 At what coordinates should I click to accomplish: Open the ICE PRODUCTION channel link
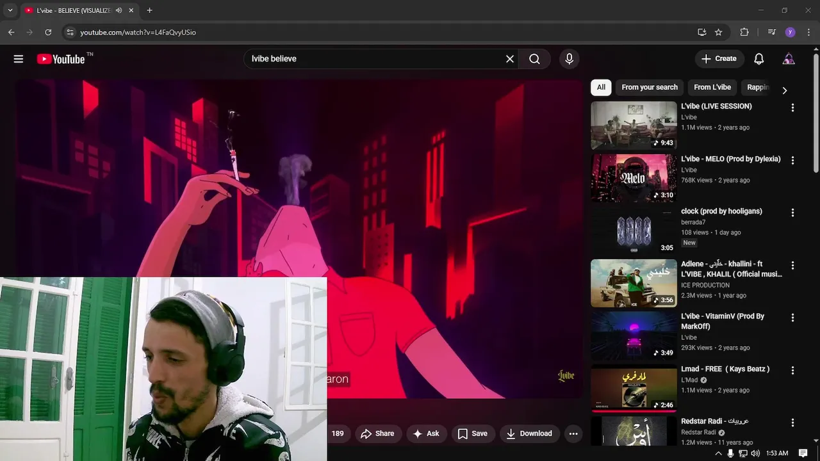pos(705,285)
